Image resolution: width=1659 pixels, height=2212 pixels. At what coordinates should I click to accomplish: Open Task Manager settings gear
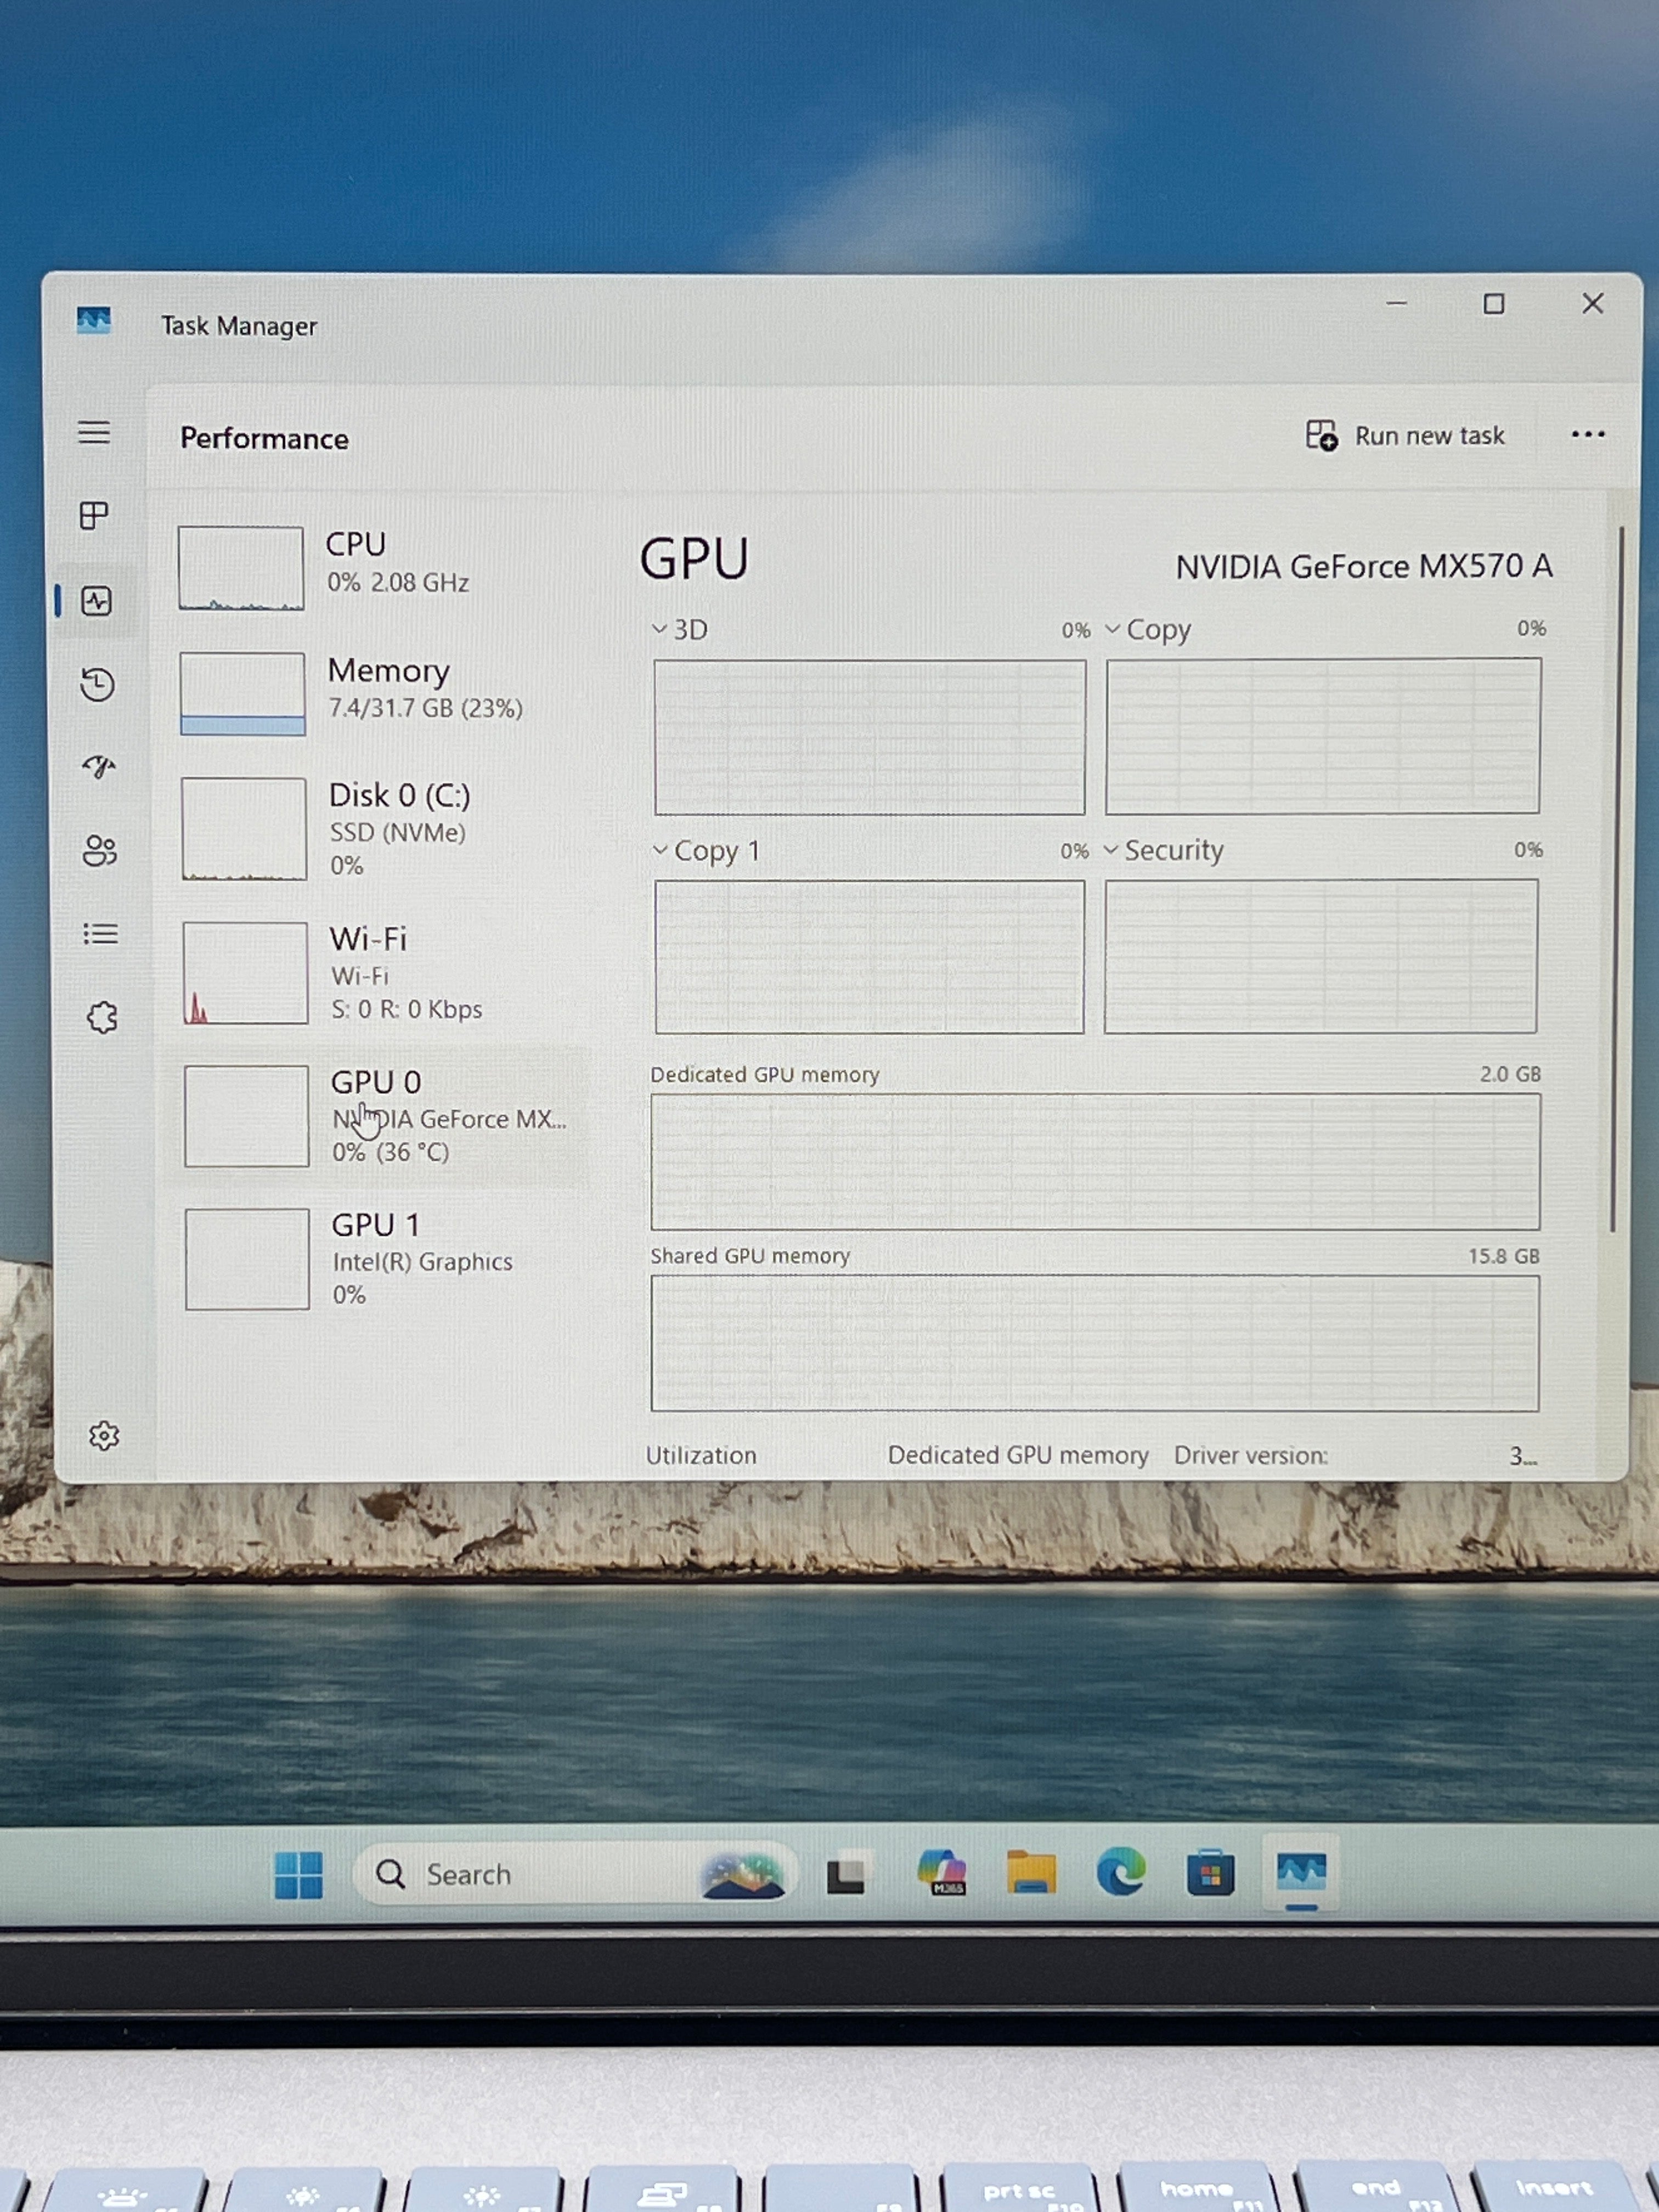coord(104,1436)
